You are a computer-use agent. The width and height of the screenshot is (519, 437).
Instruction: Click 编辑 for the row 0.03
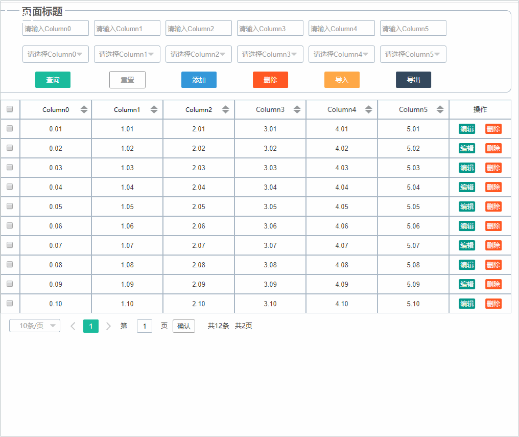[x=467, y=168]
